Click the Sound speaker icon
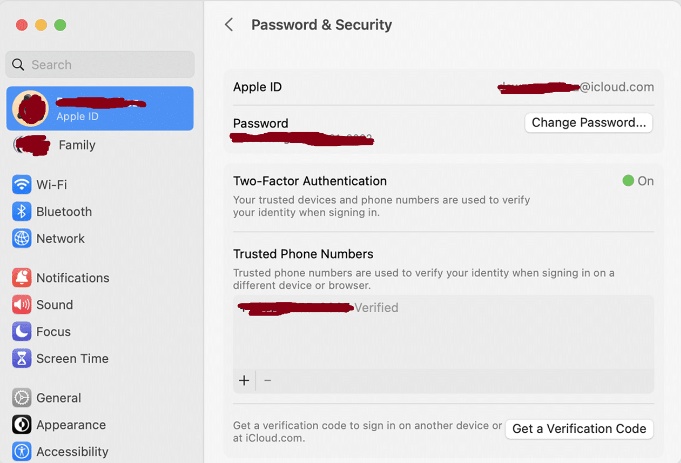Image resolution: width=681 pixels, height=463 pixels. [22, 304]
